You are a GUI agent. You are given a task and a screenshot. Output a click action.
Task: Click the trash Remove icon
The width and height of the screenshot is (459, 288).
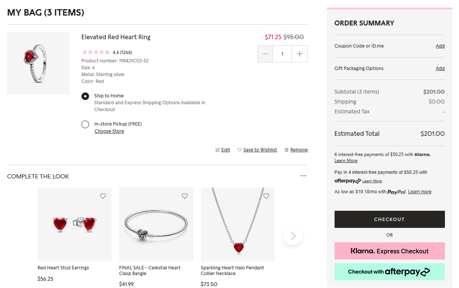pyautogui.click(x=287, y=150)
